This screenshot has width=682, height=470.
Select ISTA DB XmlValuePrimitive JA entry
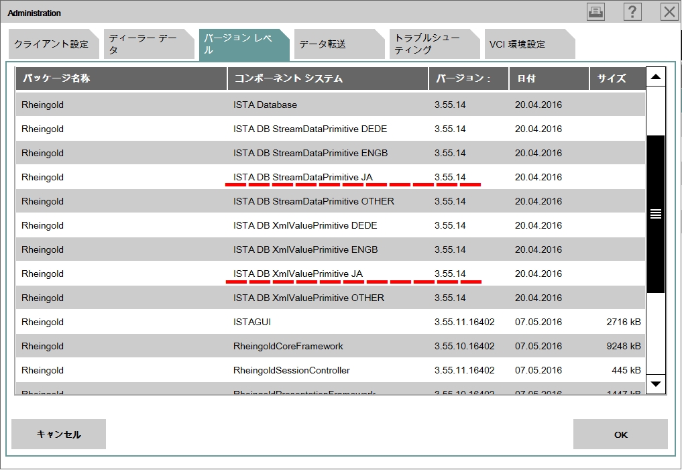(x=331, y=274)
